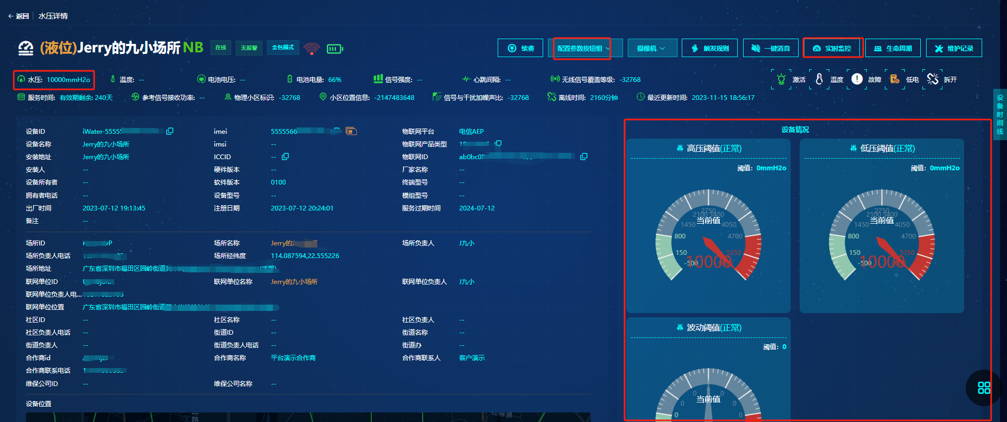Open 触发规则 trigger rules
Viewport: 1007px width, 422px height.
point(710,48)
